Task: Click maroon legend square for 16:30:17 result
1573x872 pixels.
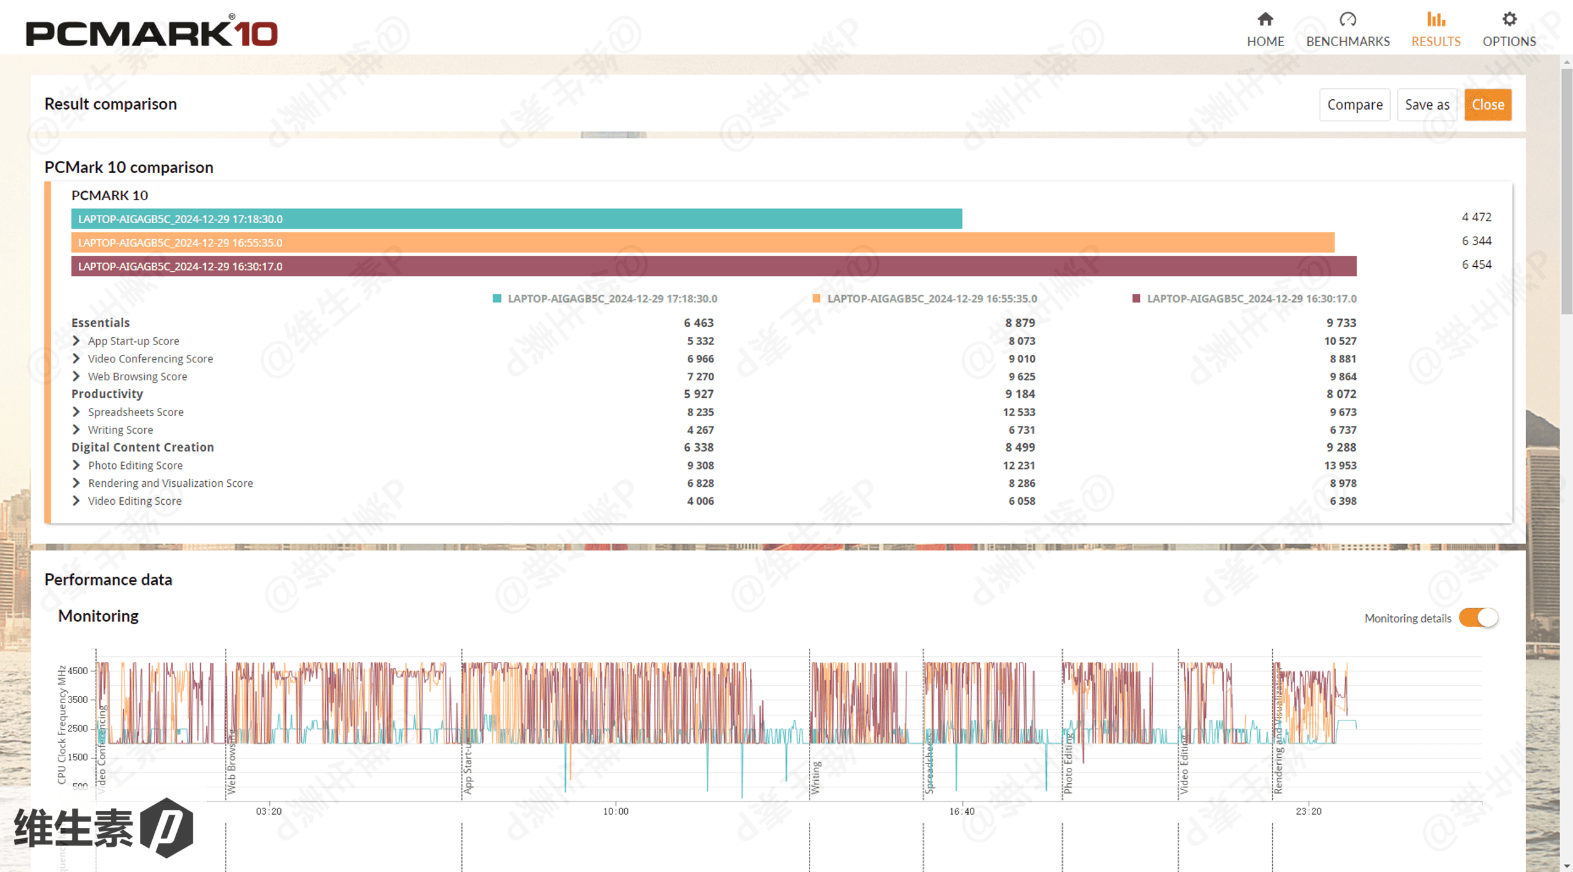Action: point(1136,298)
